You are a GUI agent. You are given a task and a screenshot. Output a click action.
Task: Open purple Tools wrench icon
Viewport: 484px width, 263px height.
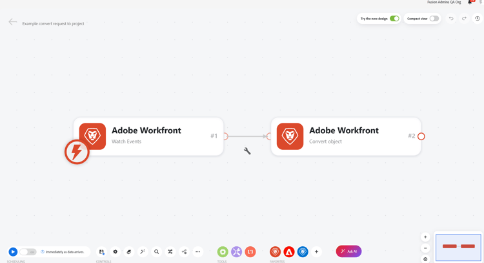point(236,252)
